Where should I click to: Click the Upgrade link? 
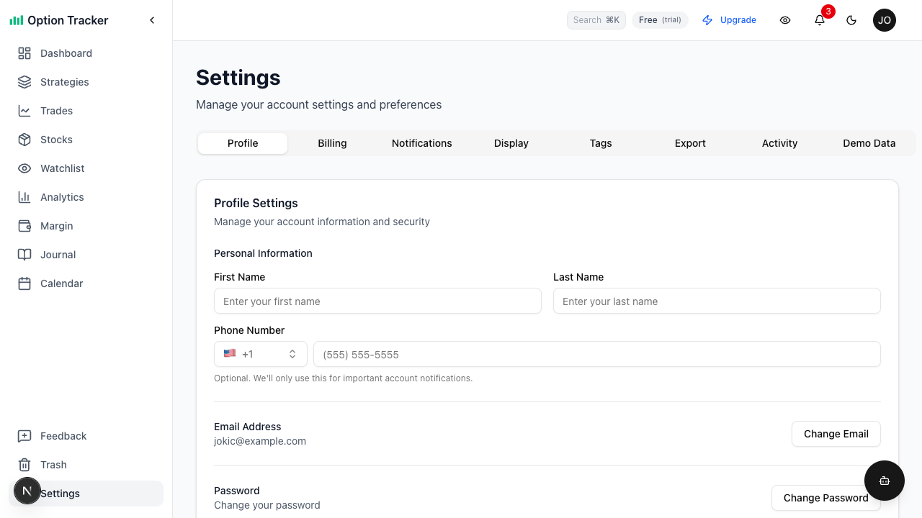coord(729,20)
